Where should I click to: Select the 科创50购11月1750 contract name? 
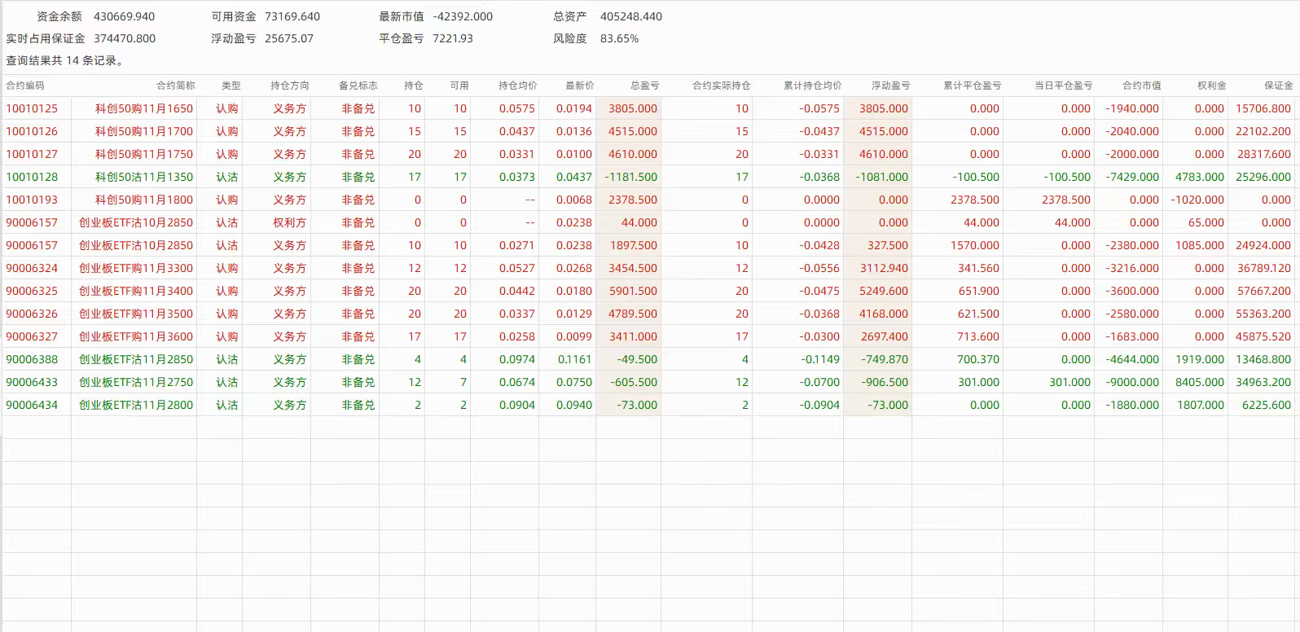(144, 154)
